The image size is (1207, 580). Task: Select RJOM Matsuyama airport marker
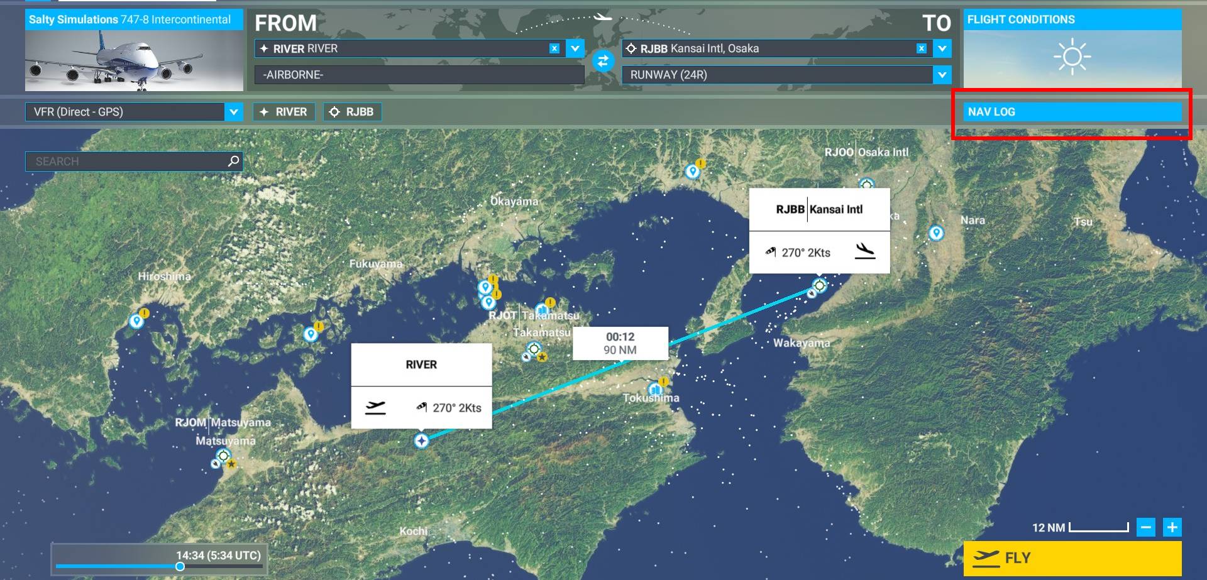pyautogui.click(x=223, y=456)
